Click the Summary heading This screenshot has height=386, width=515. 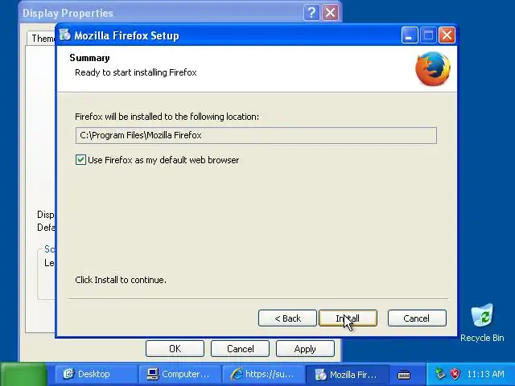[x=89, y=58]
